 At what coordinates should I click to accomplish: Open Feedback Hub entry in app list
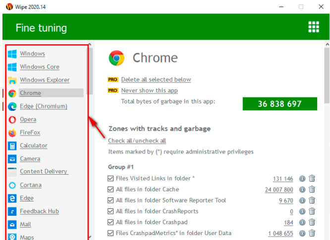39,211
